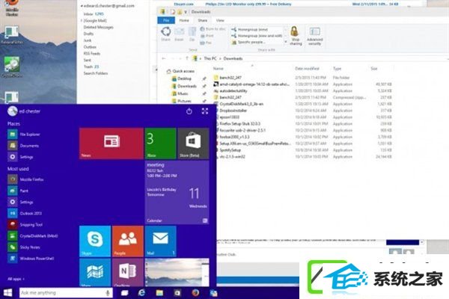The width and height of the screenshot is (449, 299).
Task: Open File Explorer from taskbar
Action: [x=159, y=293]
